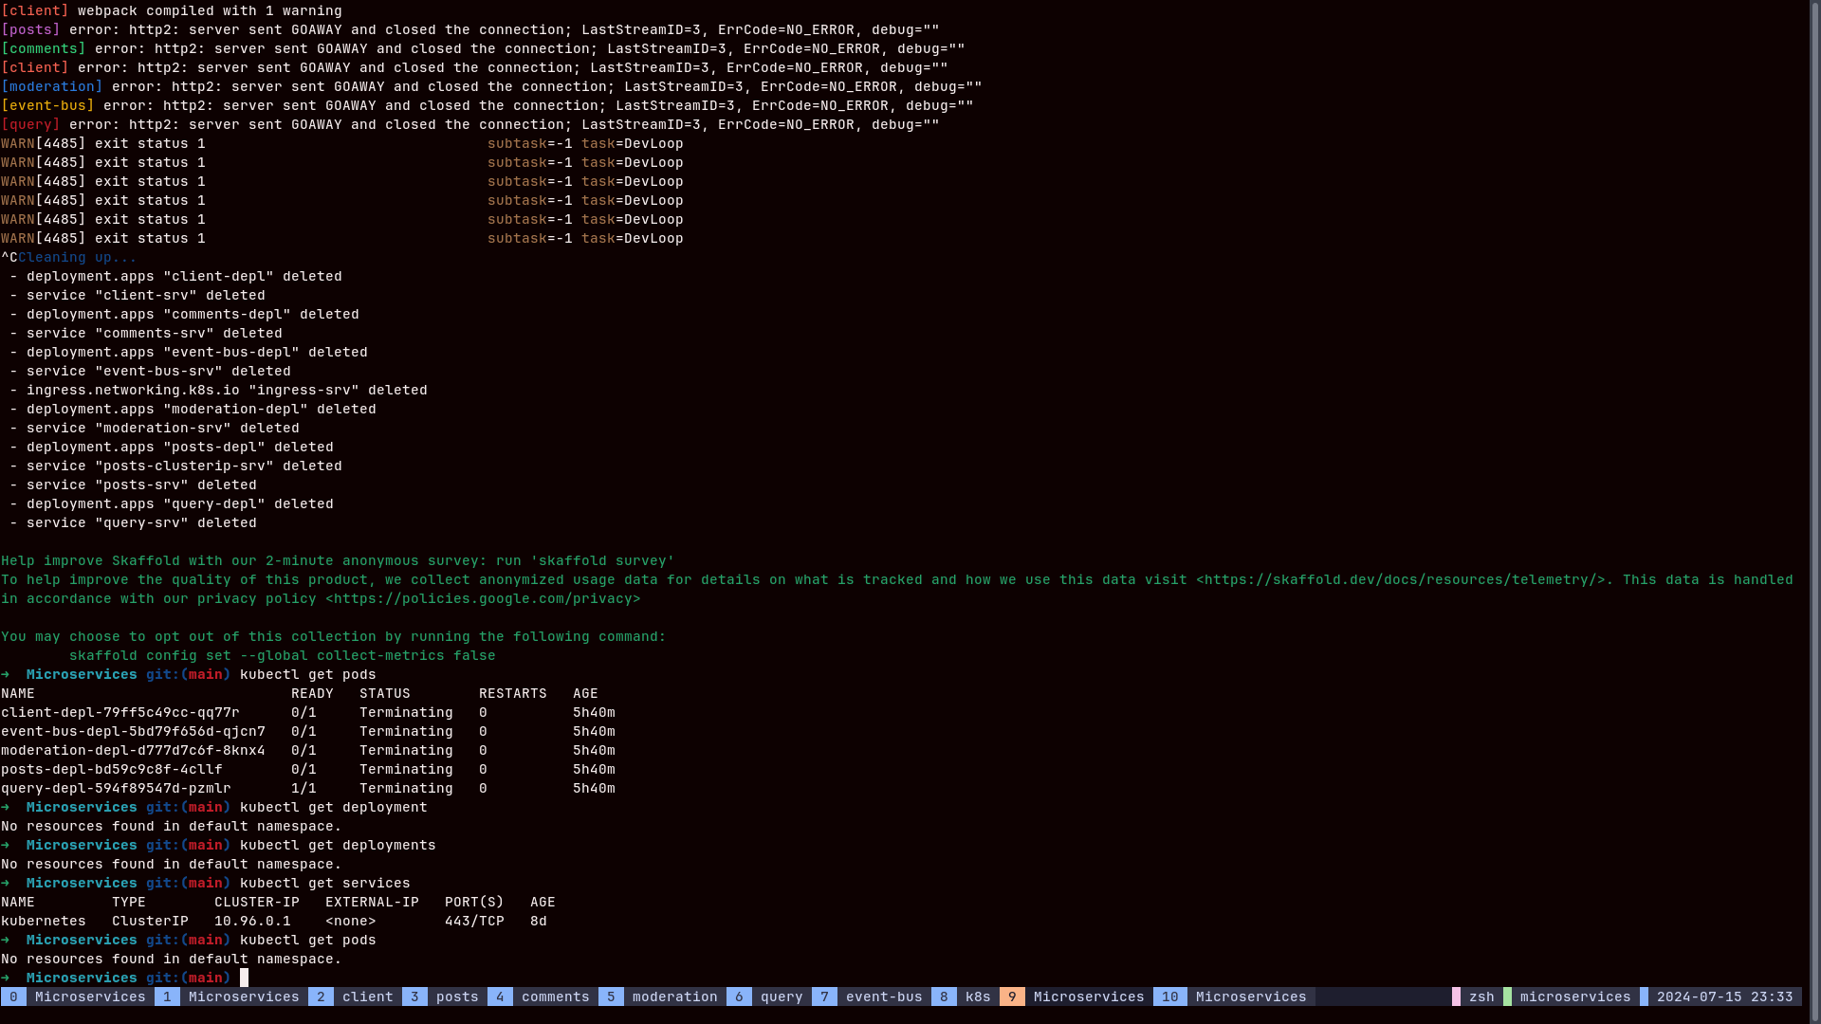This screenshot has width=1821, height=1024.
Task: Click 'ingress-srv' deleted line
Action: point(218,390)
